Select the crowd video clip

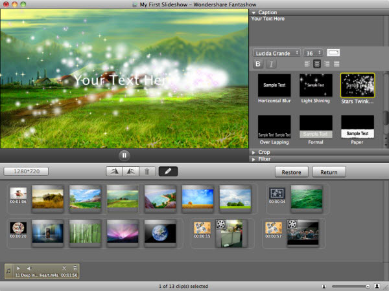point(303,233)
